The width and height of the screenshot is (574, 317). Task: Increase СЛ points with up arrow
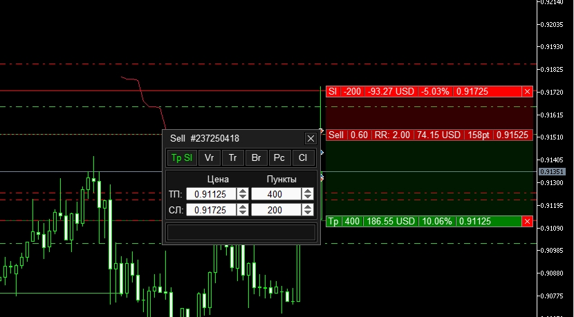click(308, 206)
